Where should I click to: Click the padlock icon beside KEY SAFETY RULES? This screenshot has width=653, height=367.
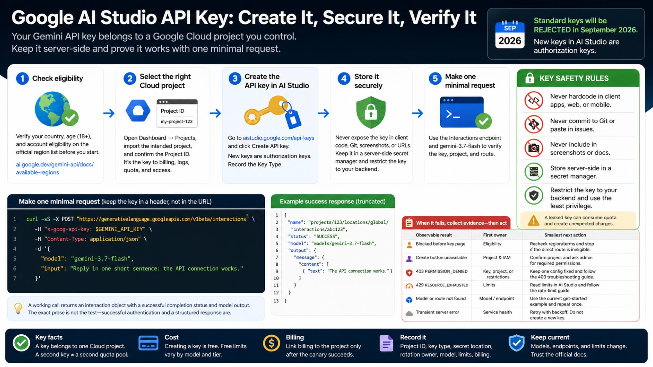pos(529,78)
